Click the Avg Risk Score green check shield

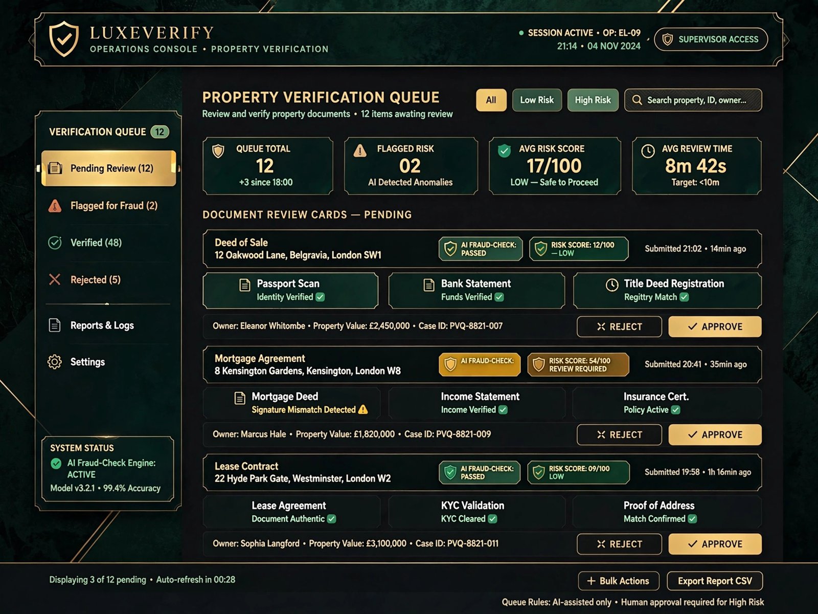point(504,150)
